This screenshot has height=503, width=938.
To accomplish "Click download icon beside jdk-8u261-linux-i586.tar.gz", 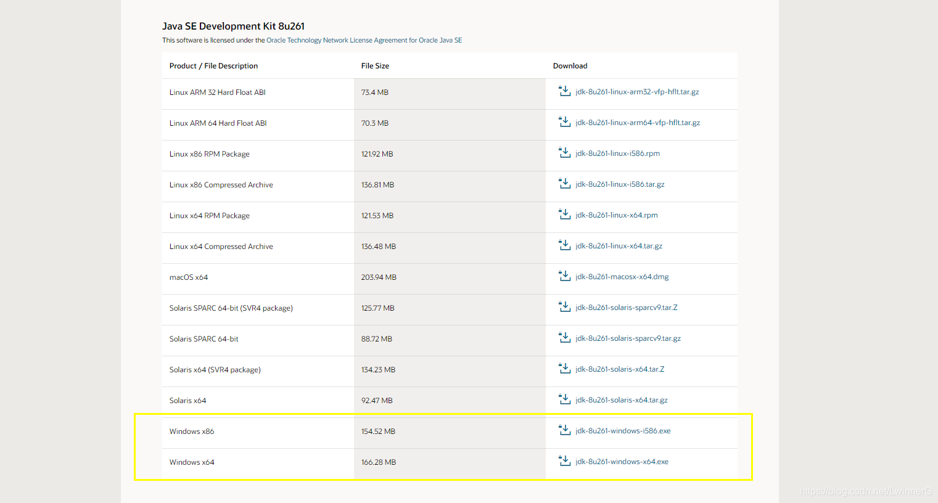I will click(x=564, y=184).
